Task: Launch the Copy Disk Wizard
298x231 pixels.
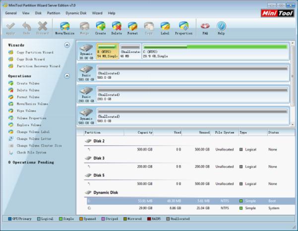Action: click(31, 59)
